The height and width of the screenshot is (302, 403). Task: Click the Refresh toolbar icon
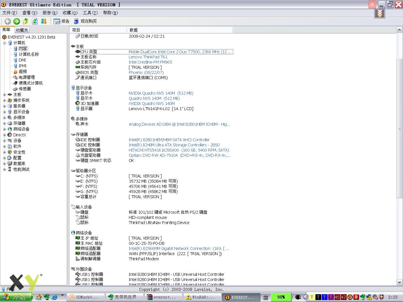pyautogui.click(x=35, y=21)
